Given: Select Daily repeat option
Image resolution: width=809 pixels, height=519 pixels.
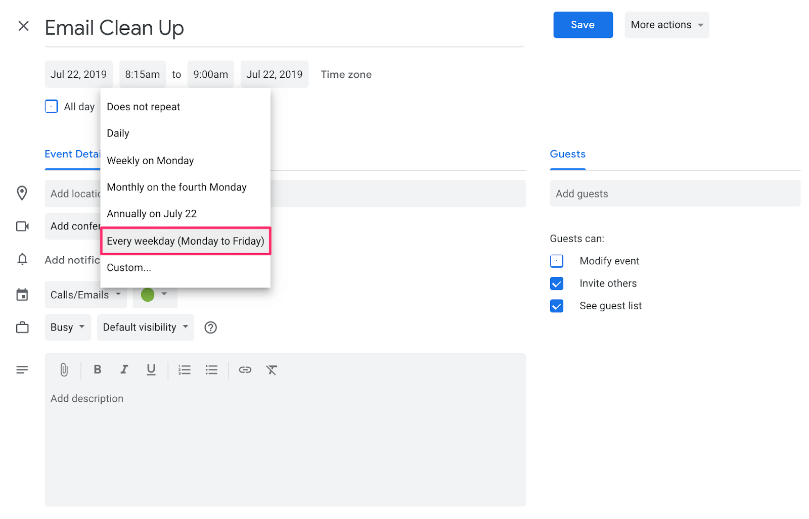Looking at the screenshot, I should point(186,133).
